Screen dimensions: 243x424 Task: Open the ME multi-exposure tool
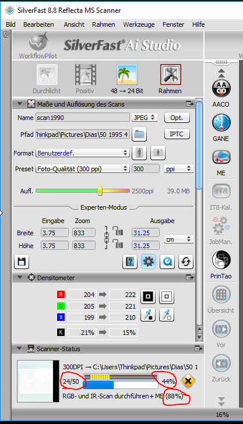(221, 157)
